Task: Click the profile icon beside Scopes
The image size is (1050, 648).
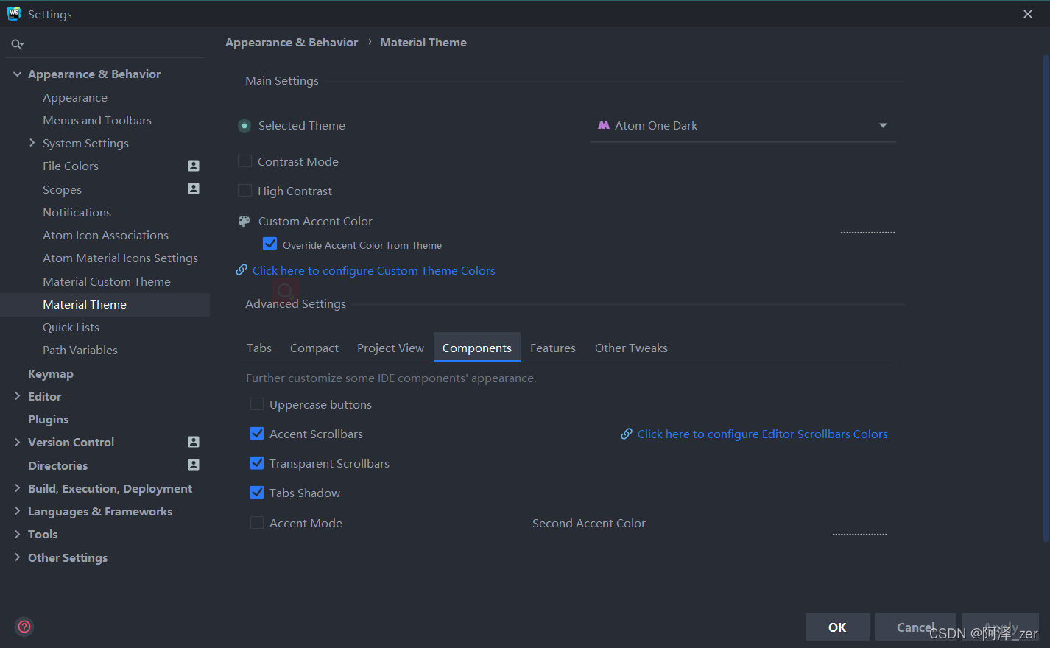Action: [x=194, y=189]
